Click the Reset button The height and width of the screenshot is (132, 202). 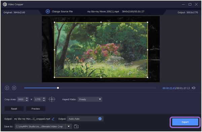[x=14, y=109]
